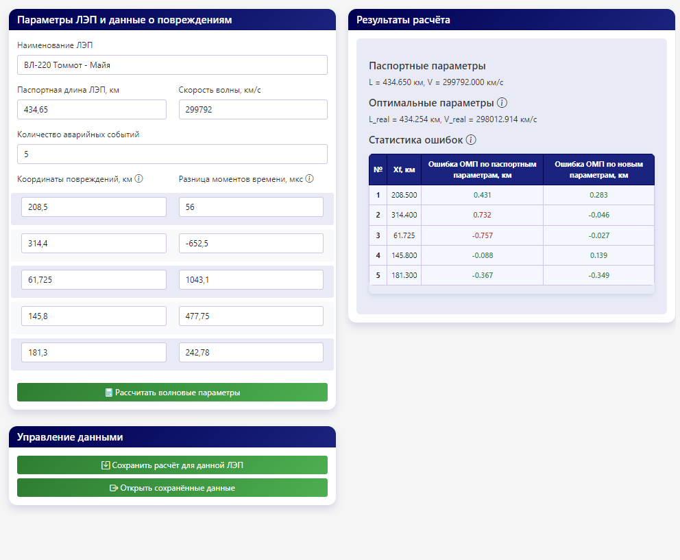Click header Ошибка ОМП по новым параметрам
680x560 pixels.
[x=598, y=170]
